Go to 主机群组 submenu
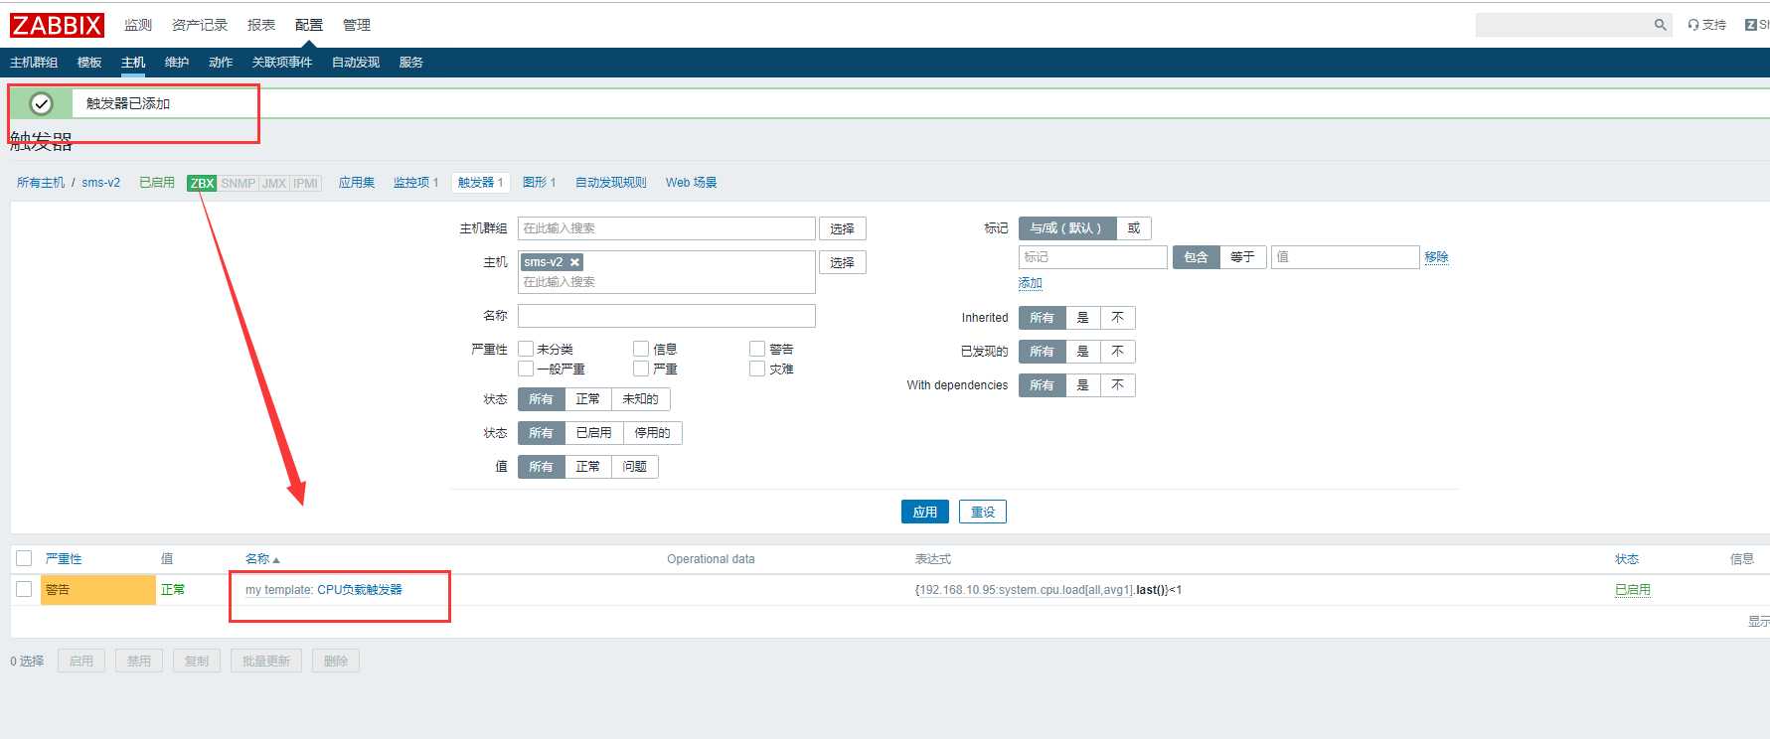This screenshot has height=739, width=1770. pyautogui.click(x=34, y=62)
